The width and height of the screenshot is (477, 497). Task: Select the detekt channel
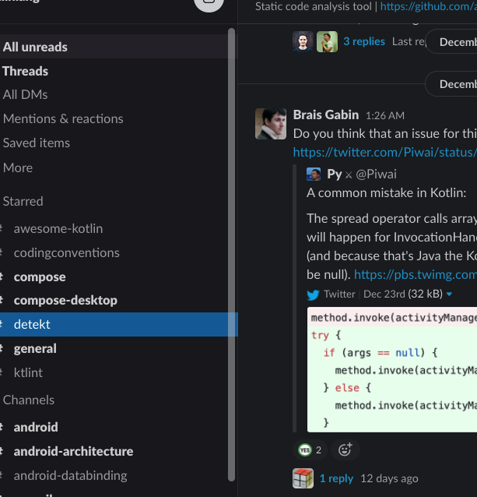pyautogui.click(x=119, y=324)
